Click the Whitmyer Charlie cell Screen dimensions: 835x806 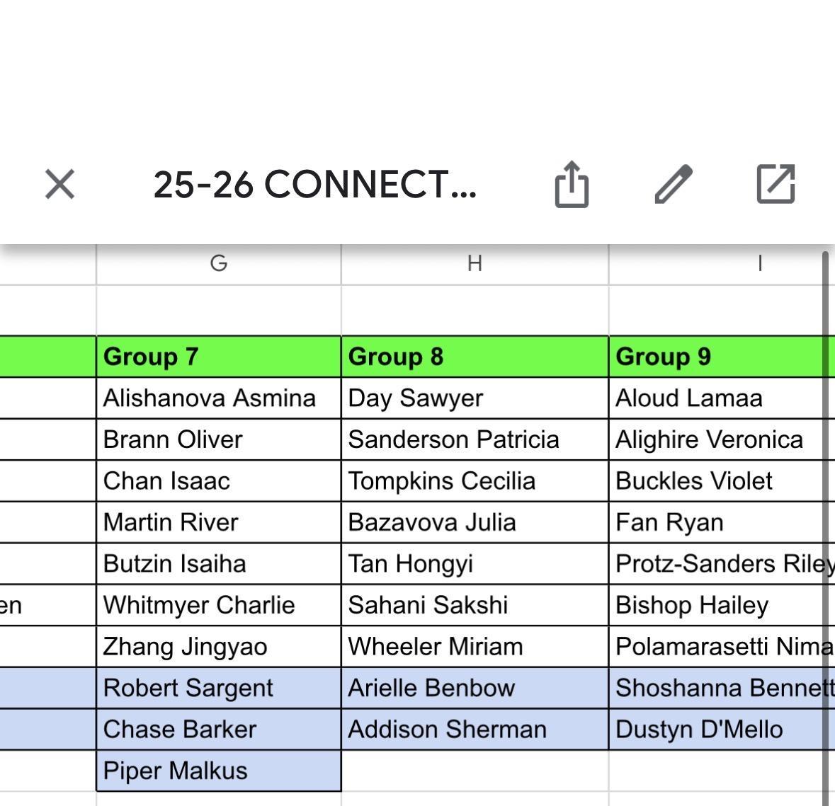[x=218, y=605]
